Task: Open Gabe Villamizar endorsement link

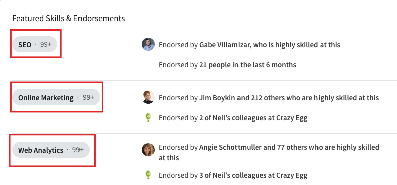Action: [270, 45]
